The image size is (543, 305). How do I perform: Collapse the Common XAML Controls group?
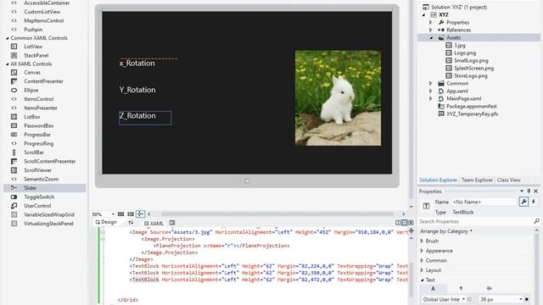8,38
